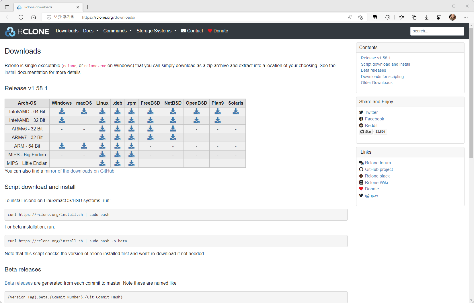Download Solaris Intel/AMD 64 Bit build
474x303 pixels.
(236, 112)
